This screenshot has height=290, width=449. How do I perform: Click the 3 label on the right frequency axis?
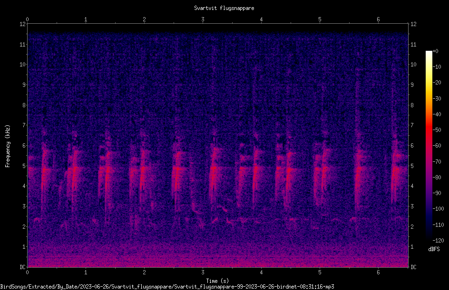(412, 206)
